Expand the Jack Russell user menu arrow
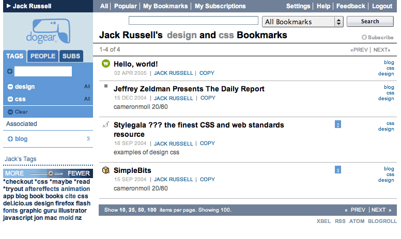Screen dimensions: 401x239 (x=8, y=6)
